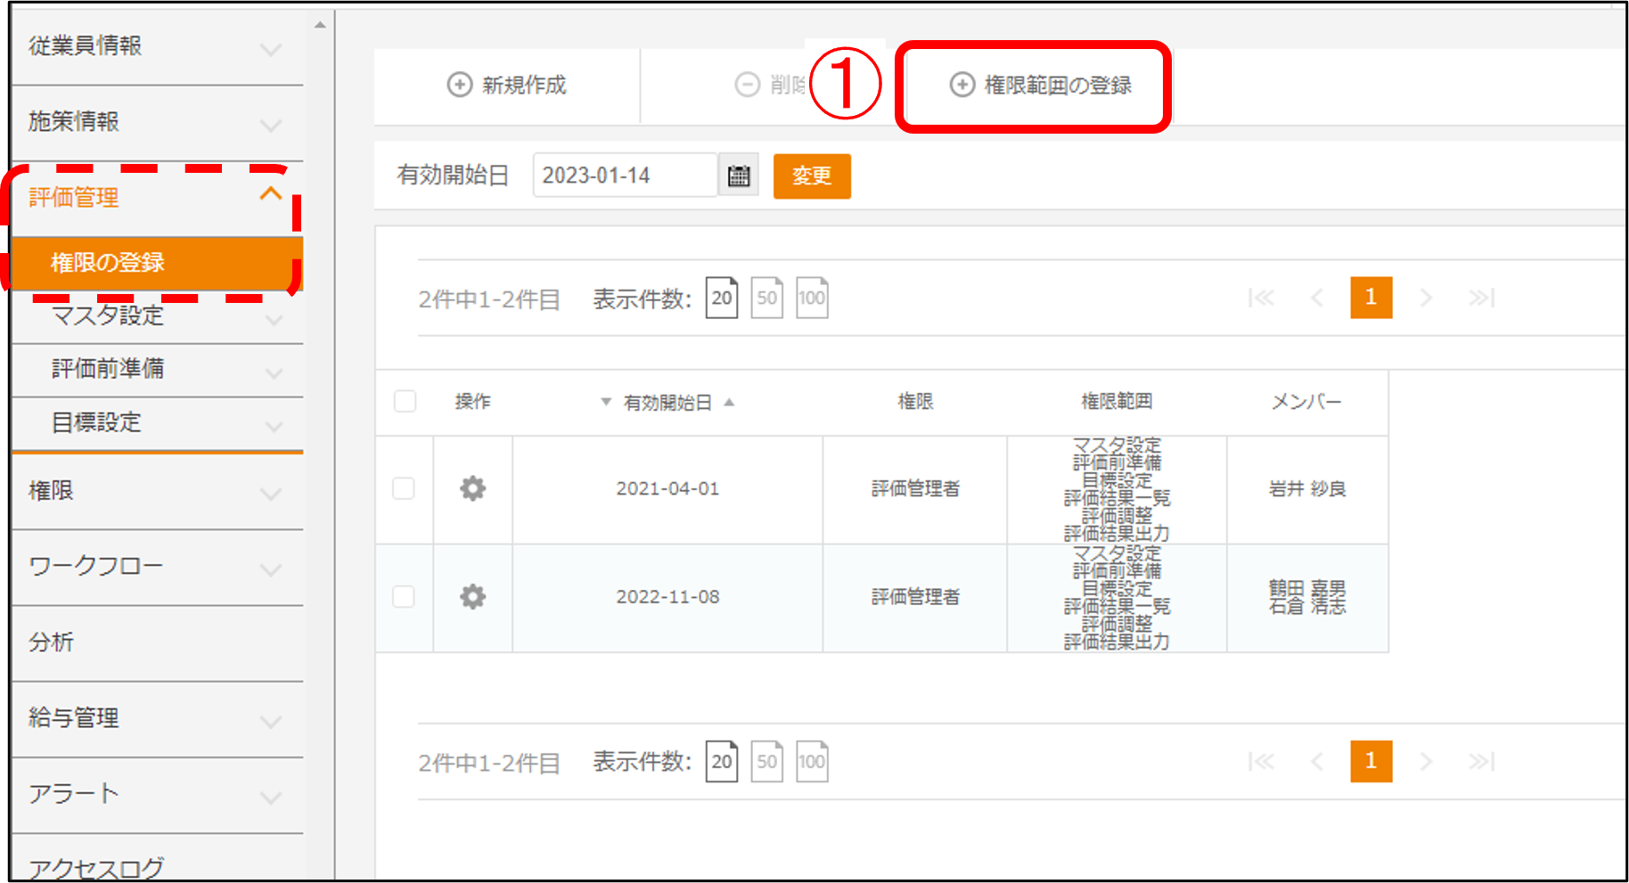Viewport: 1629px width, 883px height.
Task: Go to last page using top pagination
Action: [1481, 298]
